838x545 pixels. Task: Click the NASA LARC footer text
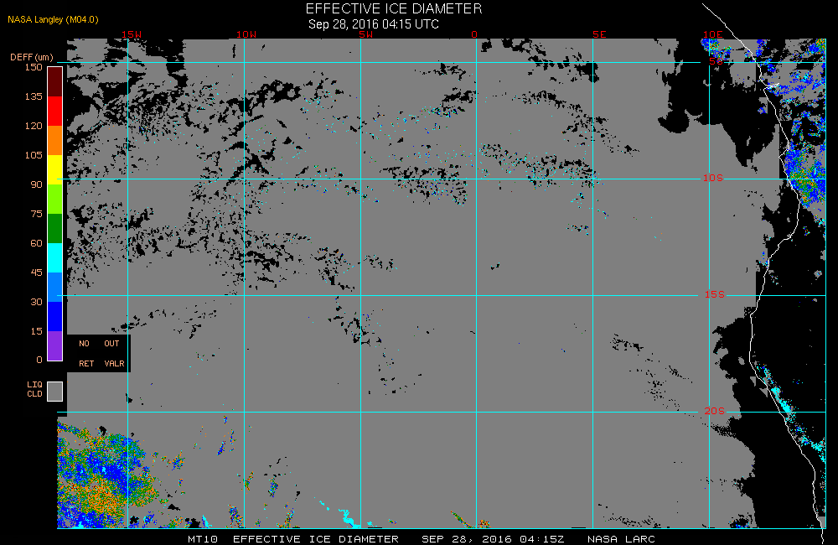621,539
